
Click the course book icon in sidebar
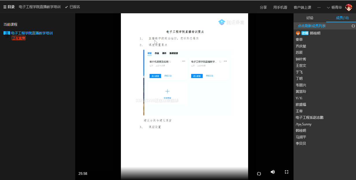(7, 33)
